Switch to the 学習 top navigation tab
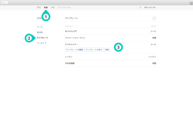The image size is (193, 121). point(53,8)
